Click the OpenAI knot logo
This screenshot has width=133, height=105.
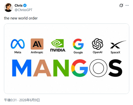(x=98, y=44)
